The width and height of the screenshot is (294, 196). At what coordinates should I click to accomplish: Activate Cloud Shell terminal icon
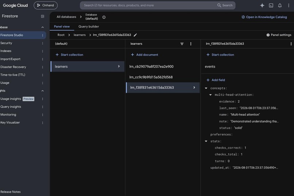tap(271, 5)
